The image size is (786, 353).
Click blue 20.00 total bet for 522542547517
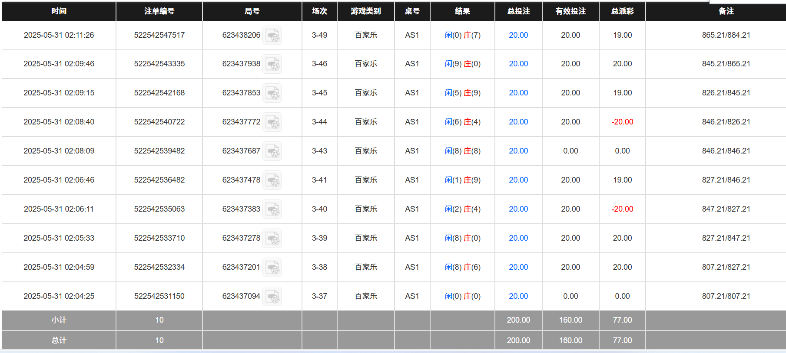[518, 35]
